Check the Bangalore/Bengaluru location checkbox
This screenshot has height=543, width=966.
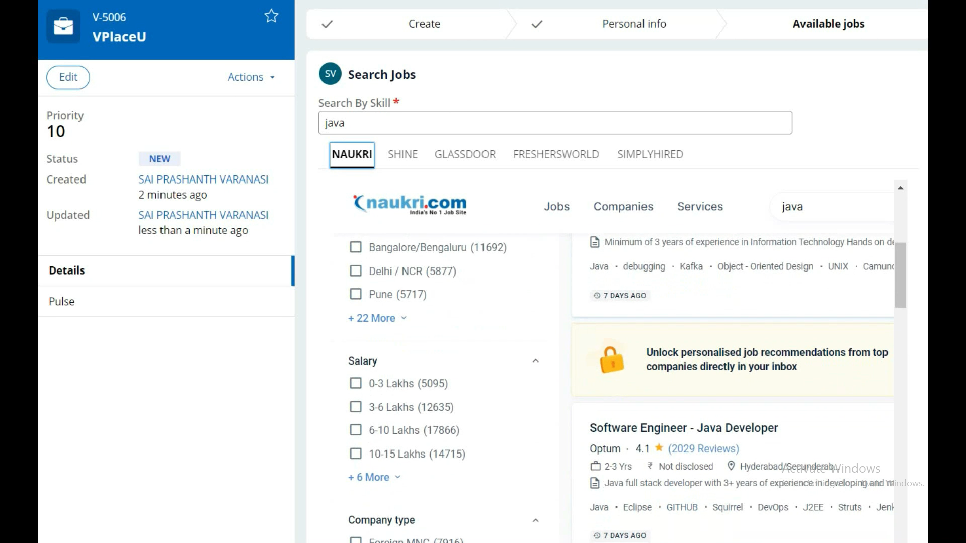[356, 247]
